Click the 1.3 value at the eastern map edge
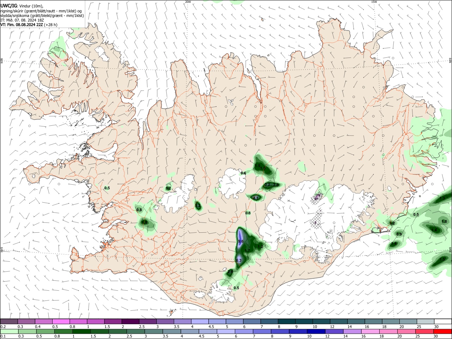 (x=442, y=198)
